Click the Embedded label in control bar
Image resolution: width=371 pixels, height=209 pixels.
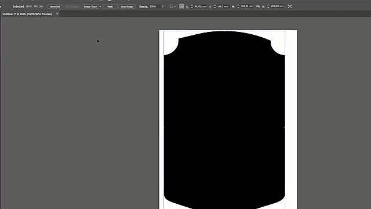click(18, 6)
